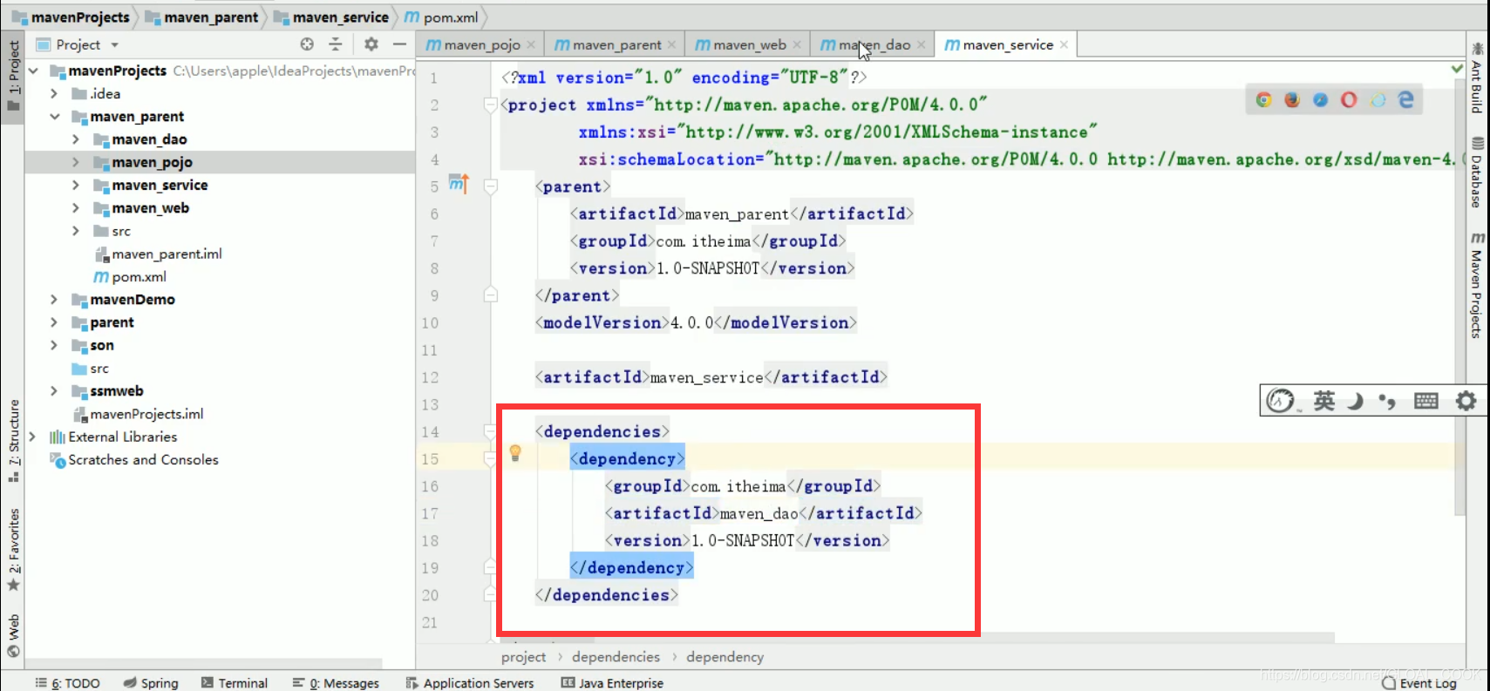This screenshot has height=691, width=1490.
Task: Open the Favorites tool window
Action: click(14, 549)
